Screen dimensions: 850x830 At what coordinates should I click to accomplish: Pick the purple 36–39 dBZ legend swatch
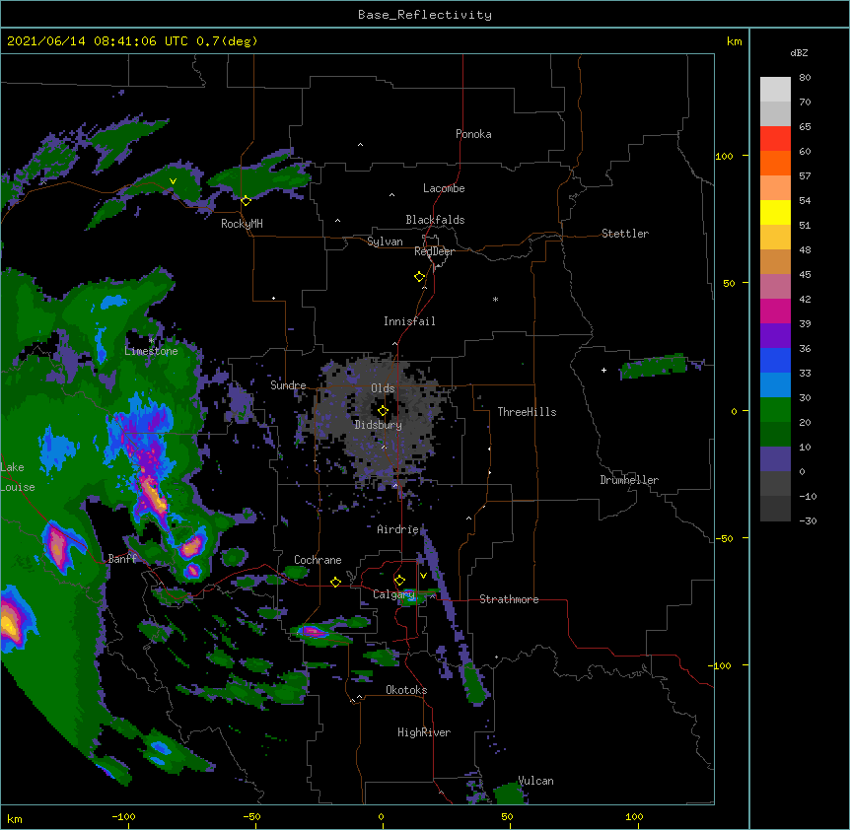point(775,336)
